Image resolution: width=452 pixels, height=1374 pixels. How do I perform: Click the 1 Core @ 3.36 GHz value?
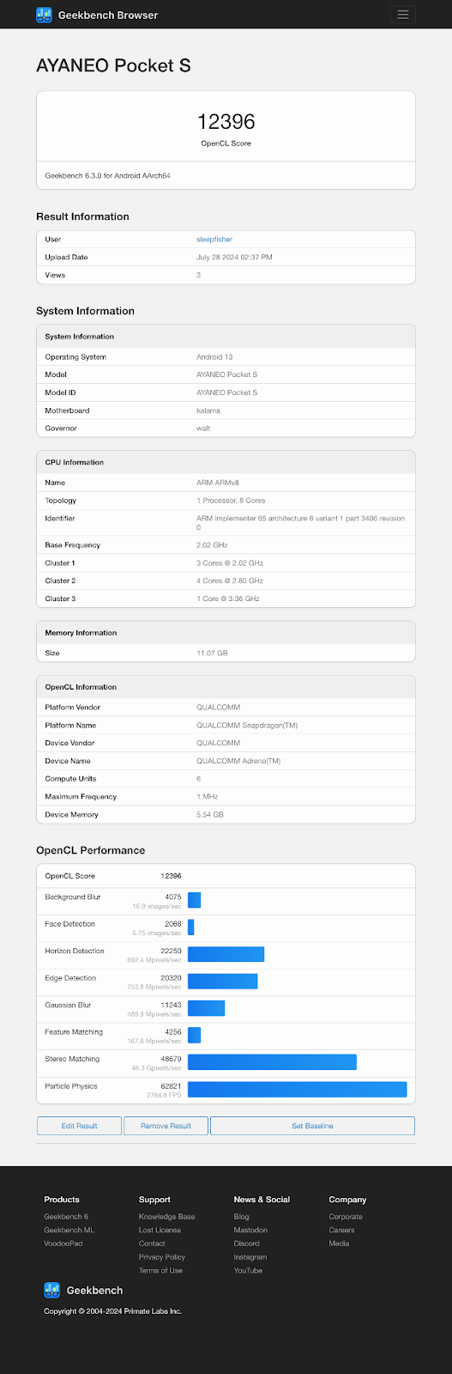[228, 599]
